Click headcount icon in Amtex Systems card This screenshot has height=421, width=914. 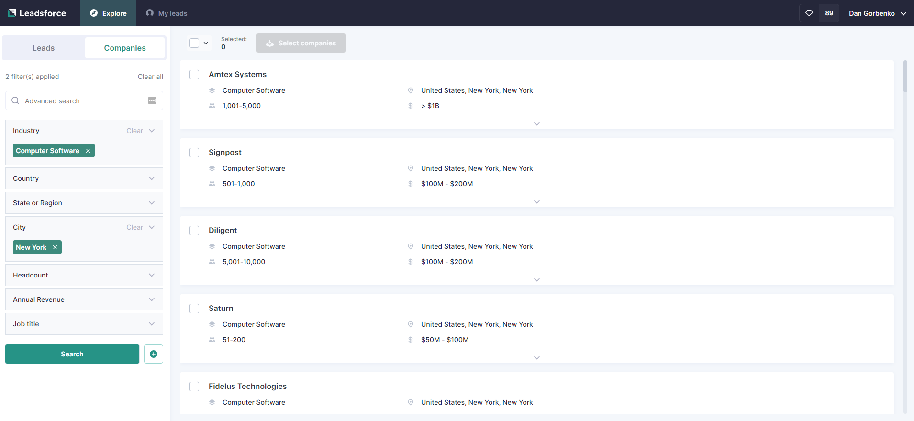pos(212,106)
